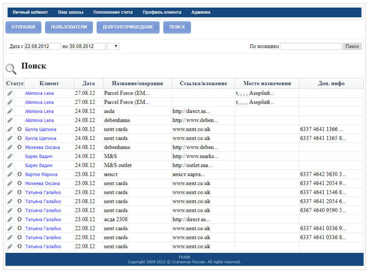
Task: Click http://www.marks... link text
Action: 195,156
